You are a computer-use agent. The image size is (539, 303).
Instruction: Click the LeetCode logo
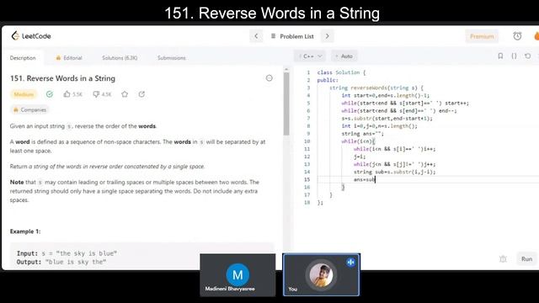31,35
